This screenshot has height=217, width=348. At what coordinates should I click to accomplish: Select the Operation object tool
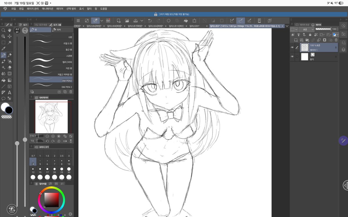[3, 36]
